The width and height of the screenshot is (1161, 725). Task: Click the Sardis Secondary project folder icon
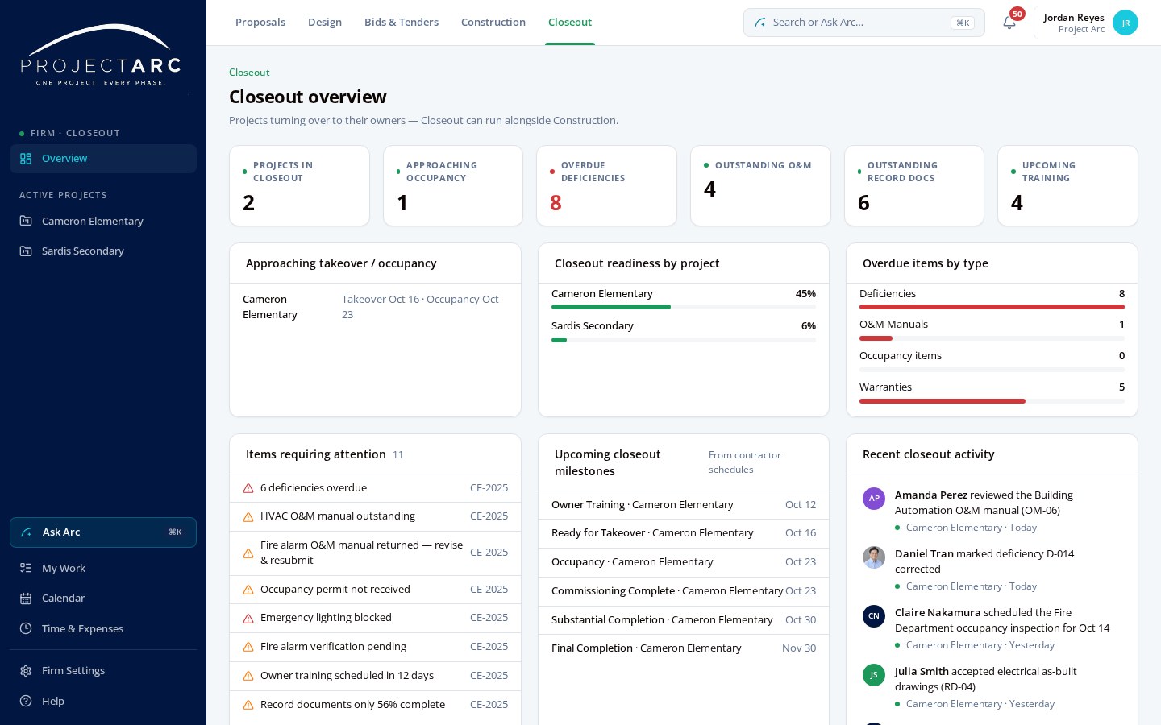click(26, 251)
